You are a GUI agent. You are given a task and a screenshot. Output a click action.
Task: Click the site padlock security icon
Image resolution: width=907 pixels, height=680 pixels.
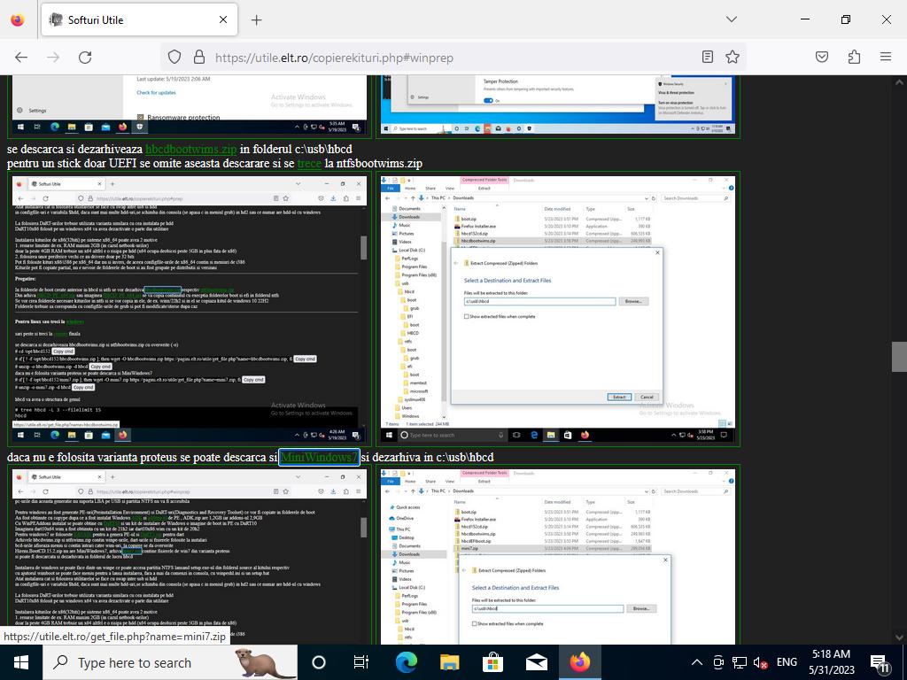(197, 58)
